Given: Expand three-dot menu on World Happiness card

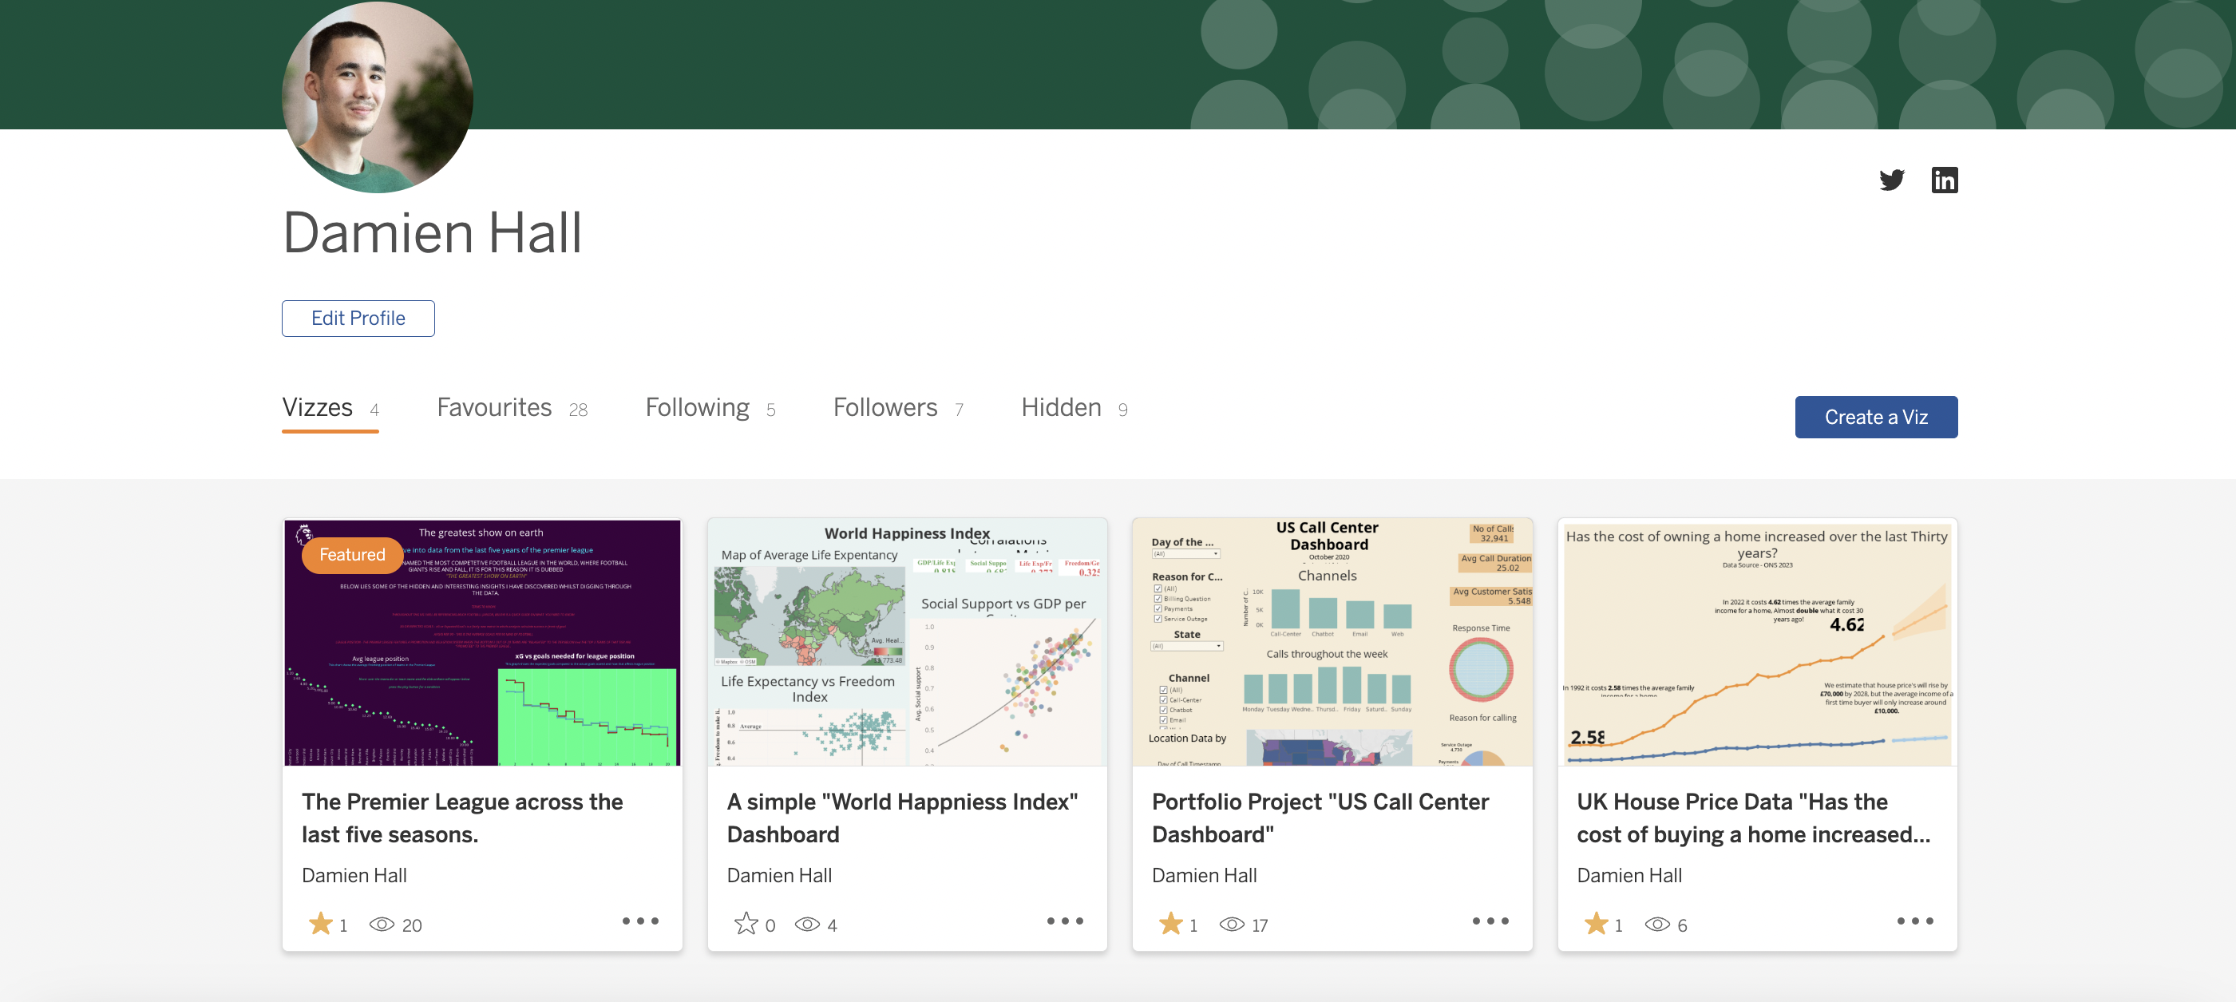Looking at the screenshot, I should click(1064, 921).
